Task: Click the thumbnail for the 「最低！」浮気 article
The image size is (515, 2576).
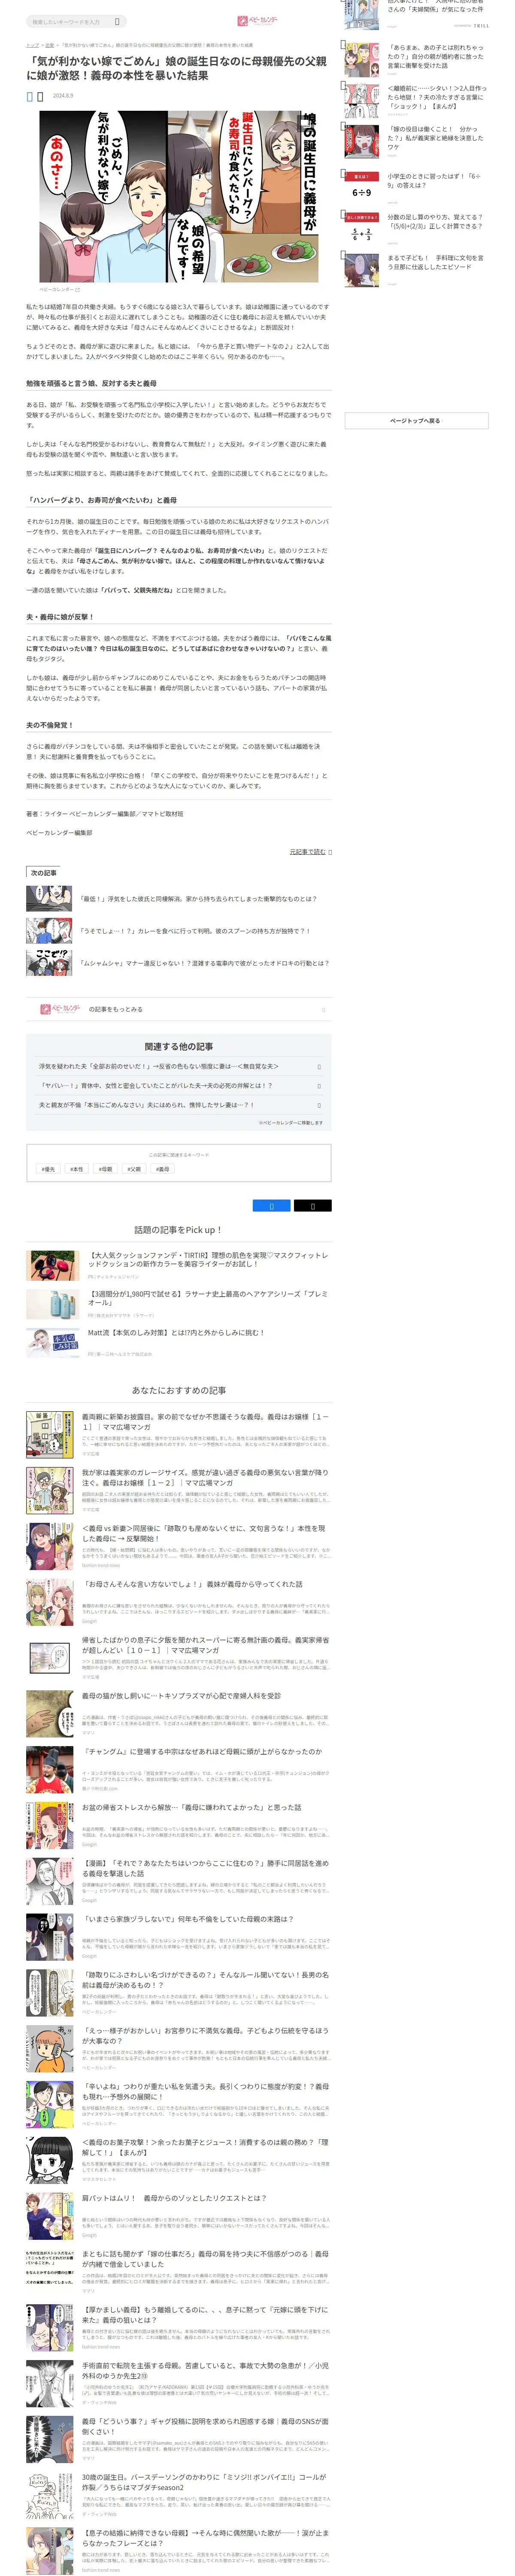Action: click(x=49, y=898)
